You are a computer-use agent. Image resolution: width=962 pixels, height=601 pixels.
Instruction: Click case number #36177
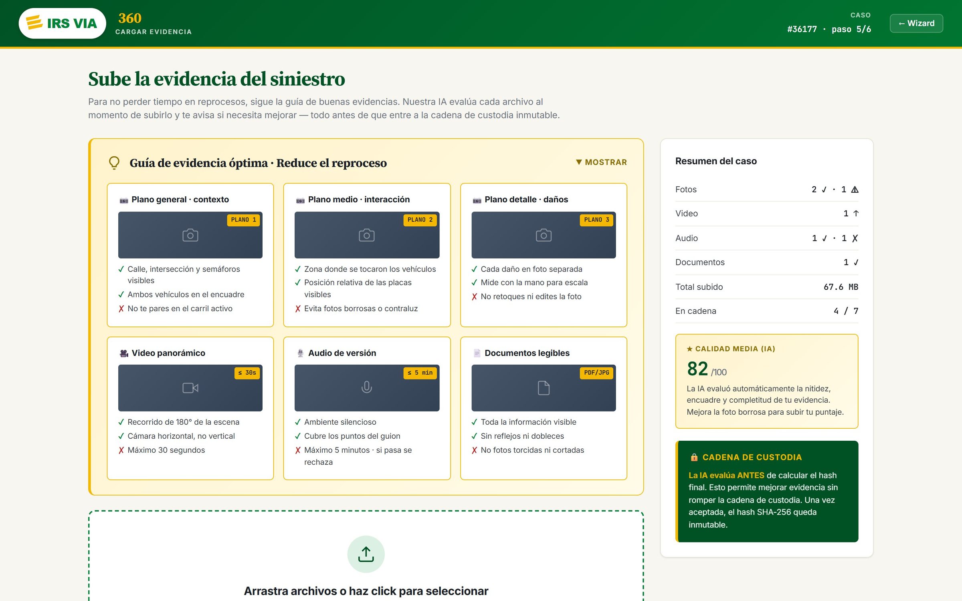802,29
